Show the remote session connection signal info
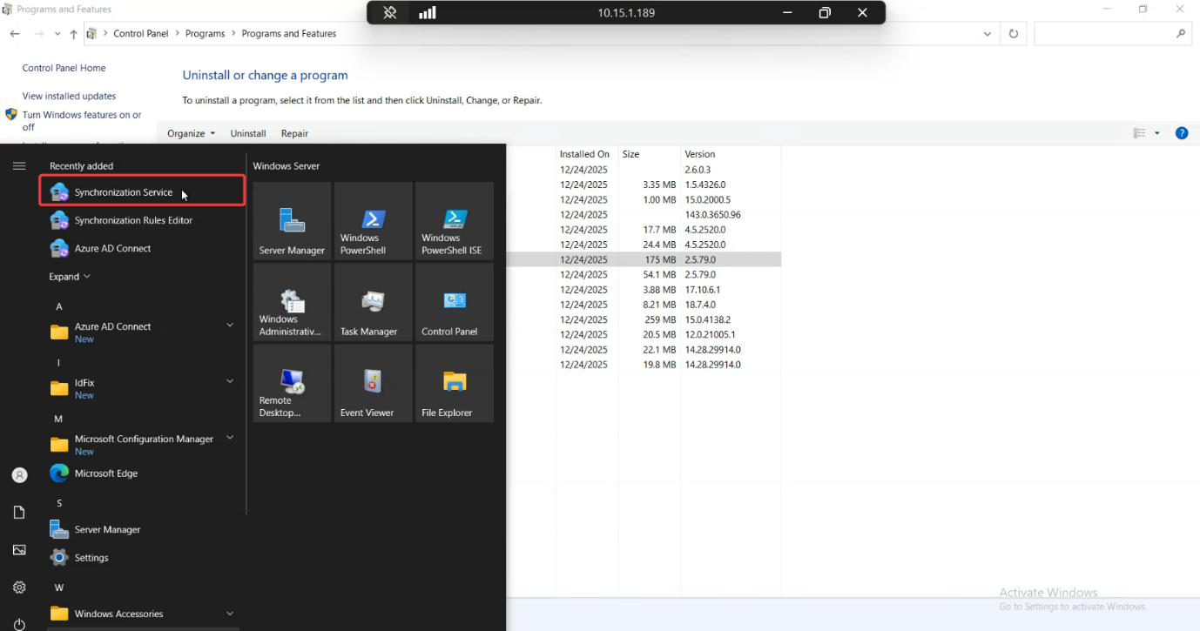Screen dimensions: 1200x631 [x=428, y=13]
